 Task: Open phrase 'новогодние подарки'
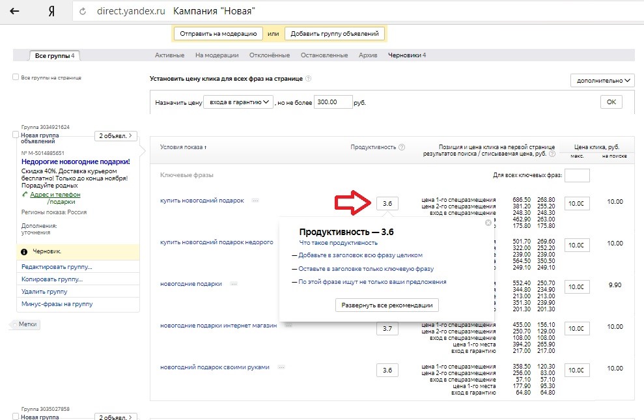coord(191,284)
